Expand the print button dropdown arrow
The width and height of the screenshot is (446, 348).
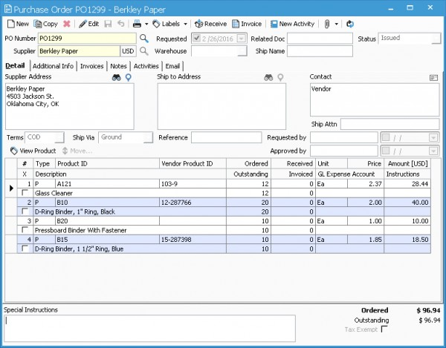coord(147,24)
